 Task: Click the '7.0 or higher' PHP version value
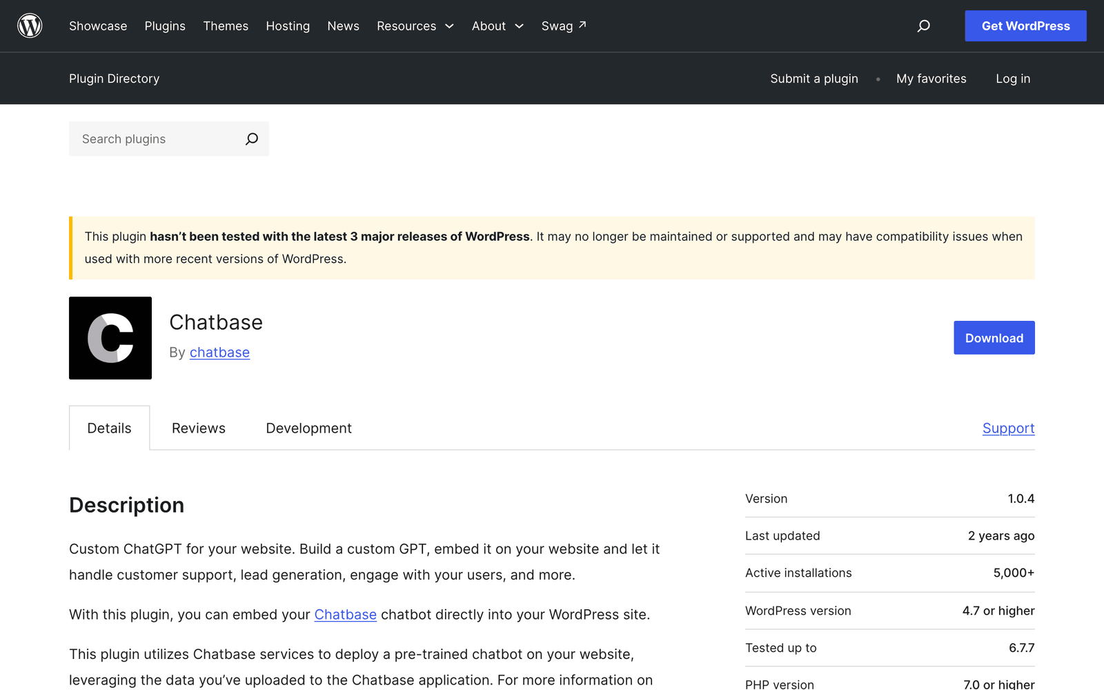[998, 684]
